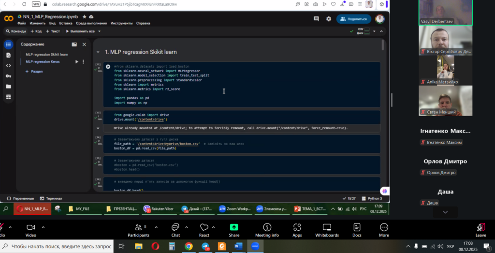495x253 pixels.
Task: Star the NN_1_MLP_Regression notebook
Action: [85, 16]
